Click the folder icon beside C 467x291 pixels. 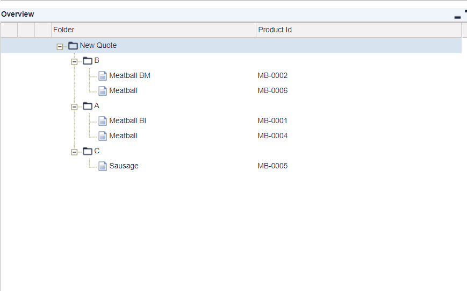point(88,151)
